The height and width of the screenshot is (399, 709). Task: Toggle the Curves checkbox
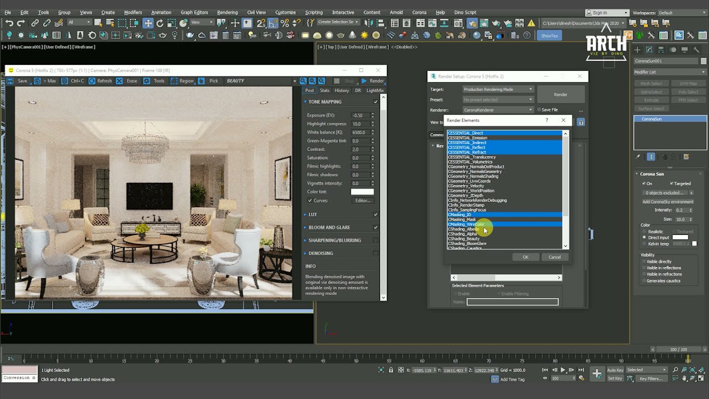310,201
